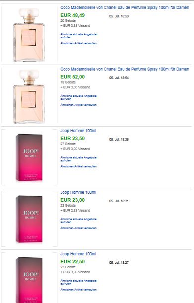View similar current offers for EUR 22,50 Joop
This screenshot has width=194, height=303.
coord(78,282)
